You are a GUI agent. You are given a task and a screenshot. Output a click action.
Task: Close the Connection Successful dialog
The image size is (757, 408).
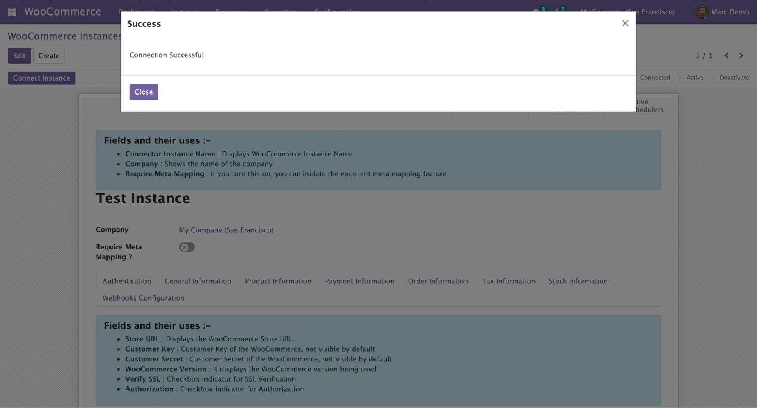point(144,92)
